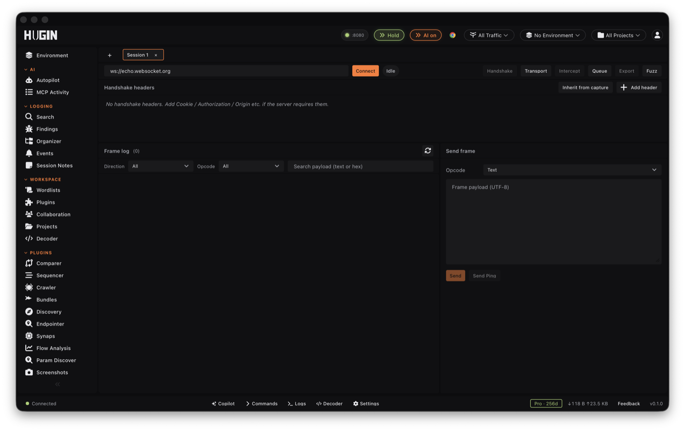
Task: Open the Screenshots camera icon
Action: pyautogui.click(x=29, y=372)
